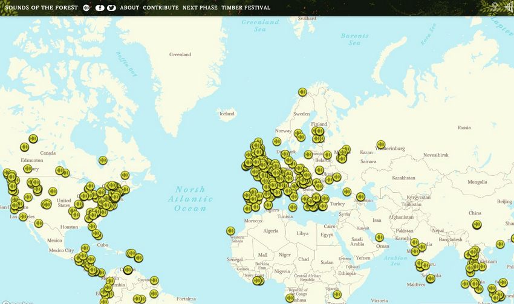Click the North Atlantic Ocean label

[190, 199]
